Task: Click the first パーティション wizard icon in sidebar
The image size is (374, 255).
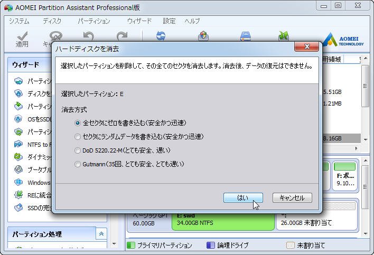Action: pyautogui.click(x=18, y=81)
